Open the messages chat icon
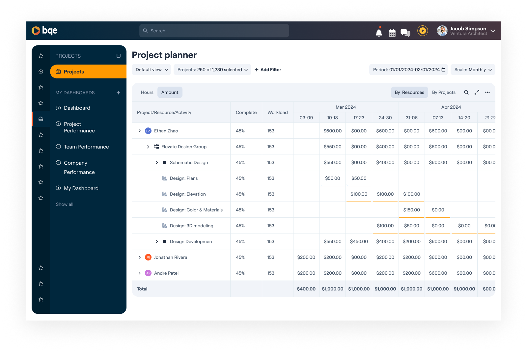 (x=405, y=32)
